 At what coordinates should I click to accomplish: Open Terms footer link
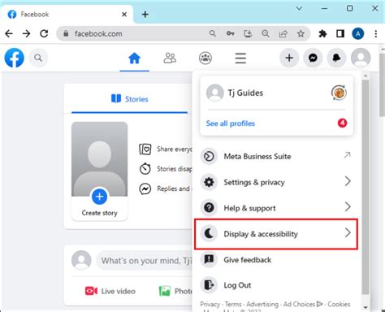(233, 304)
